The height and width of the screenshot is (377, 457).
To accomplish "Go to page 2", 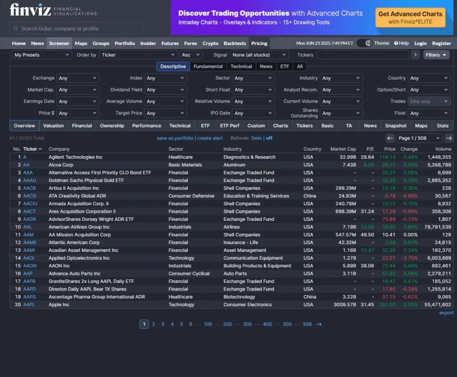I will [154, 324].
